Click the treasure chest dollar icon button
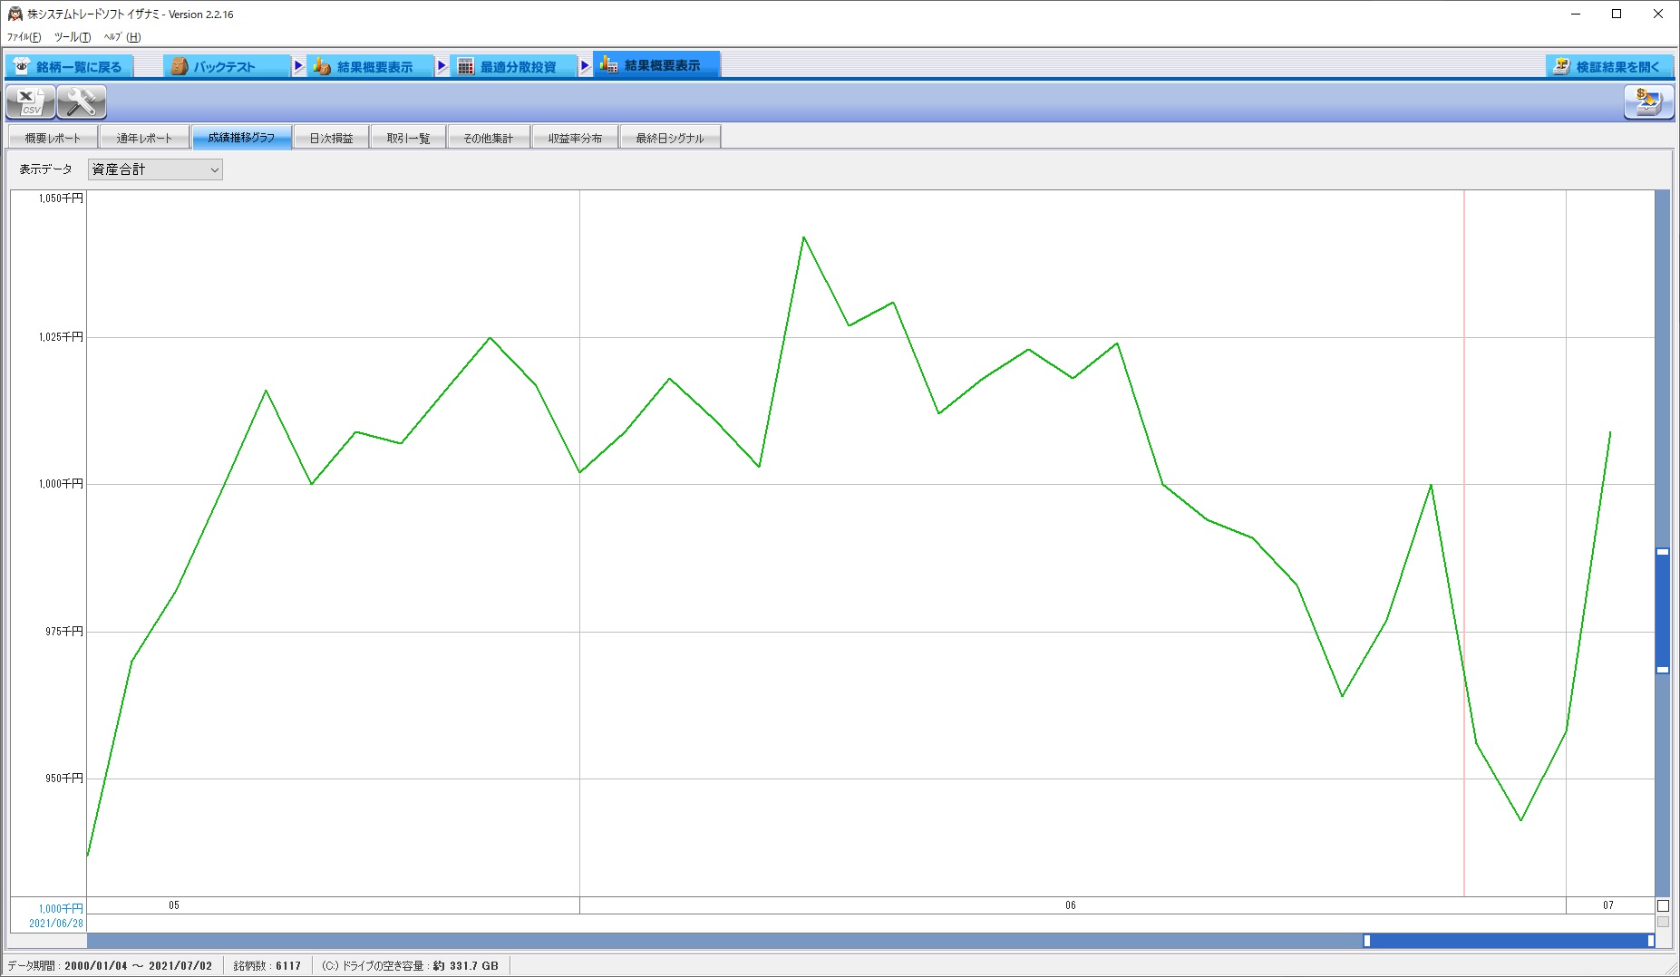This screenshot has width=1680, height=977. coord(1648,102)
